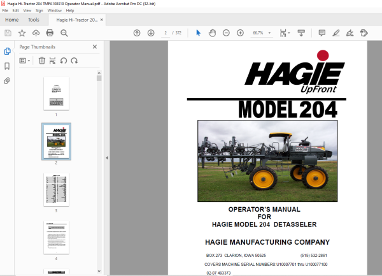Select page 2 thumbnail
The image size is (382, 276).
56,142
